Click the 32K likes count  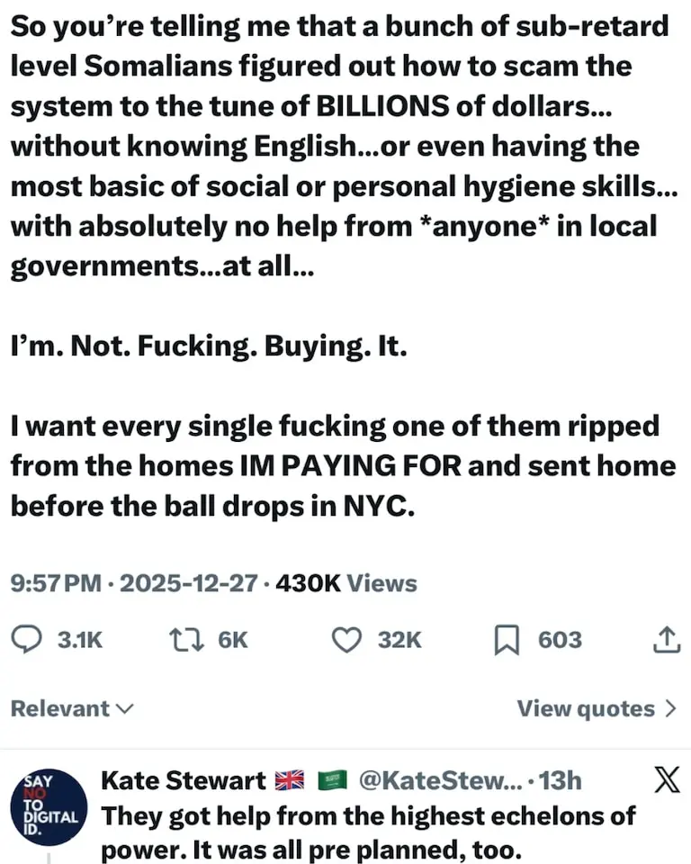coord(399,640)
